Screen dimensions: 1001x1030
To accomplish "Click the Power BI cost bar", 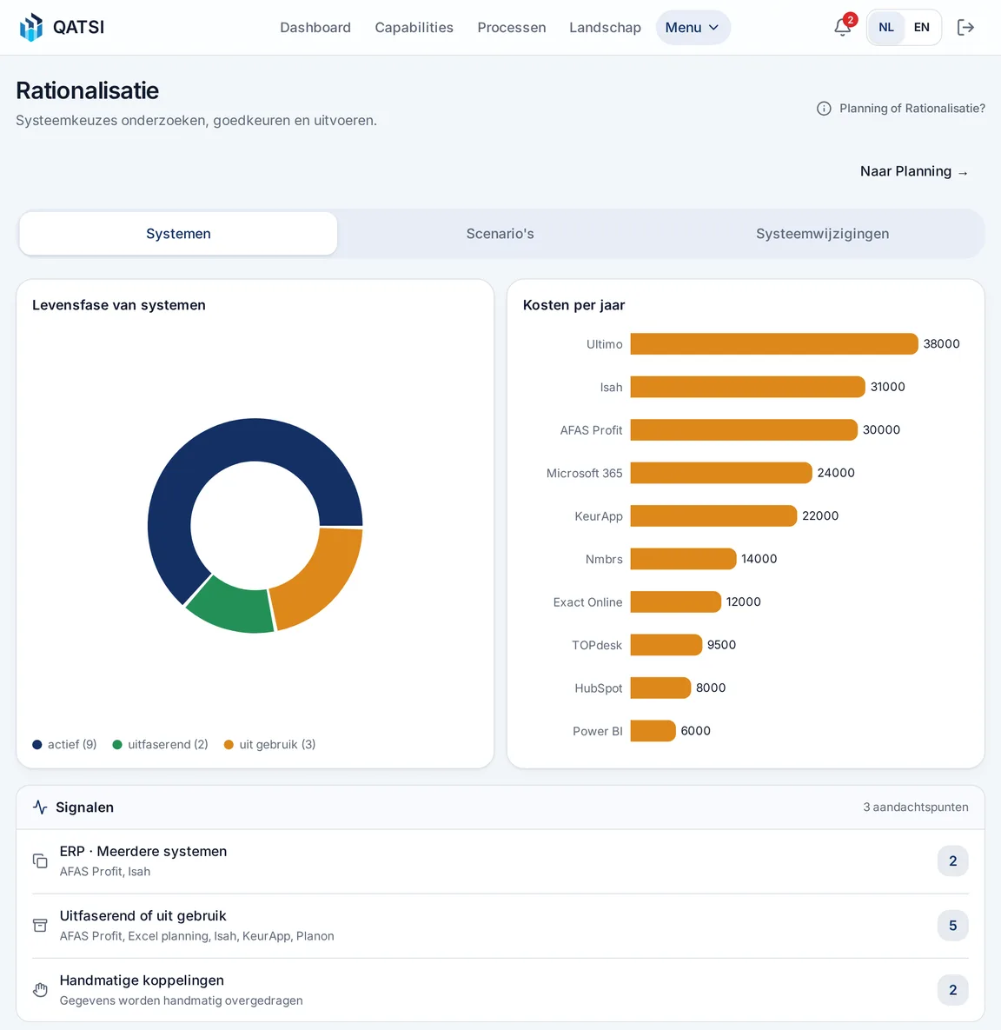I will (653, 731).
